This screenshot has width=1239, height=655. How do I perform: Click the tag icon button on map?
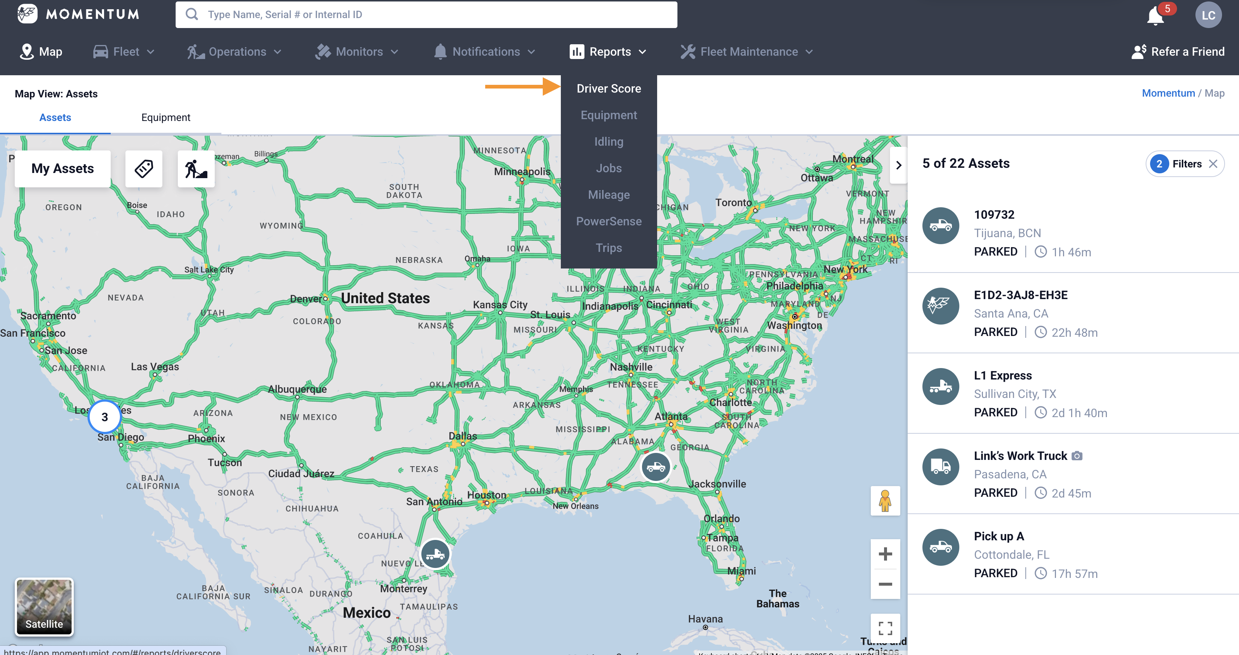(144, 169)
